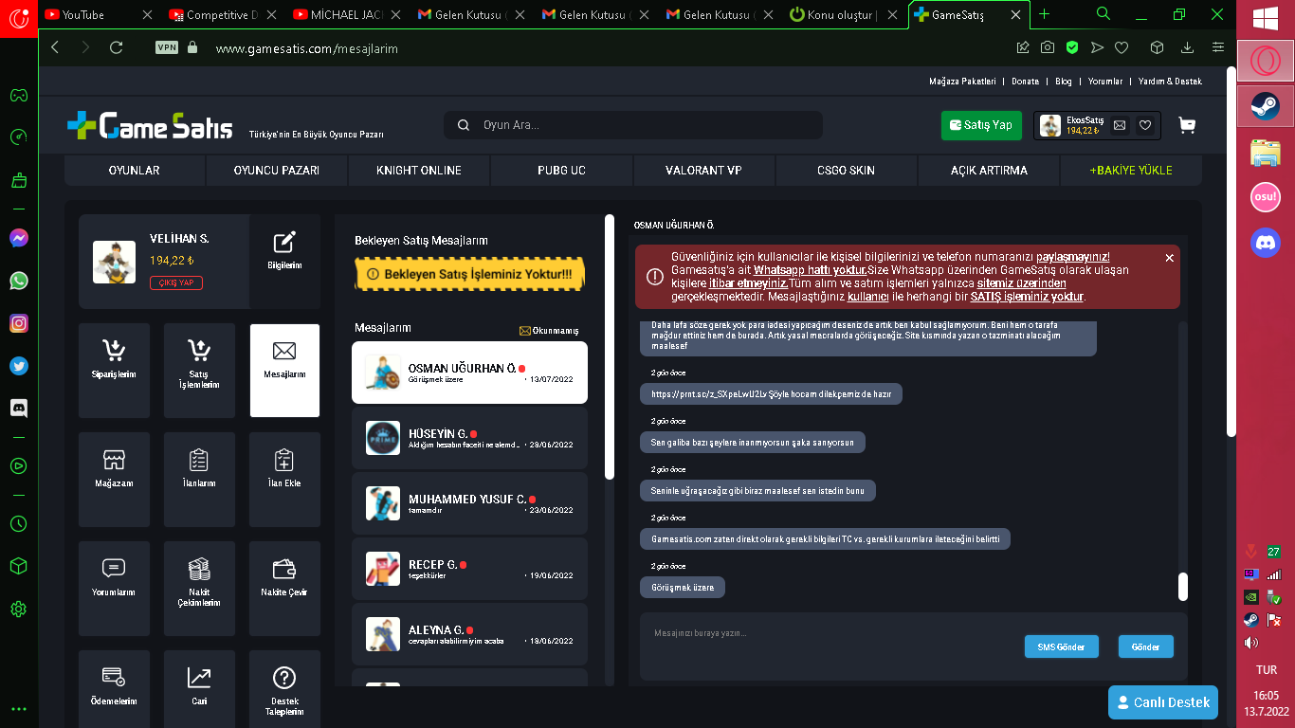This screenshot has width=1295, height=728.
Task: Open the green shield ad blocker icon
Action: coord(1072,47)
